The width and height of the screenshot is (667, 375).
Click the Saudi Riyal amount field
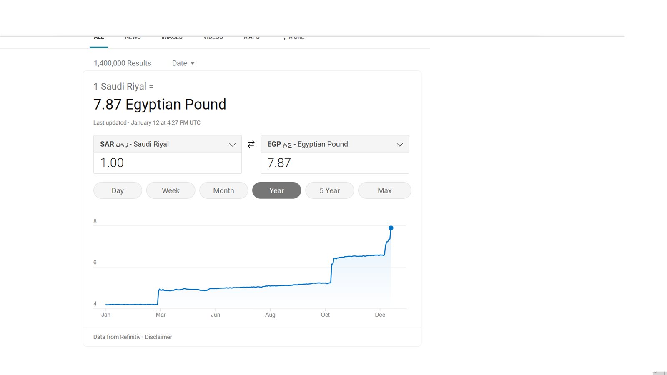167,163
